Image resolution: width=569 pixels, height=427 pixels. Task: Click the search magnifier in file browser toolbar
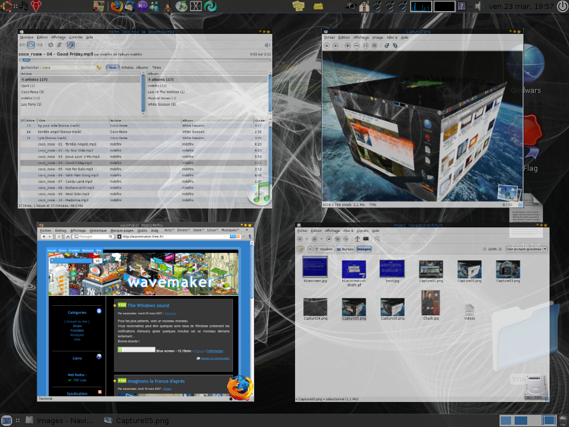click(377, 239)
